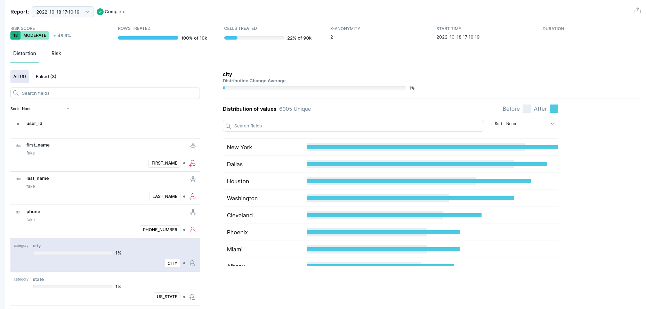Select the first_name field row
The height and width of the screenshot is (309, 646).
[x=105, y=155]
